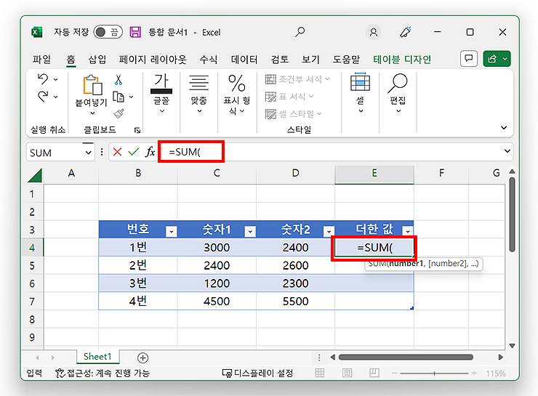Screen dimensions: 538x396
Task: Open the 페이지 레이아웃 tab
Action: [x=153, y=60]
